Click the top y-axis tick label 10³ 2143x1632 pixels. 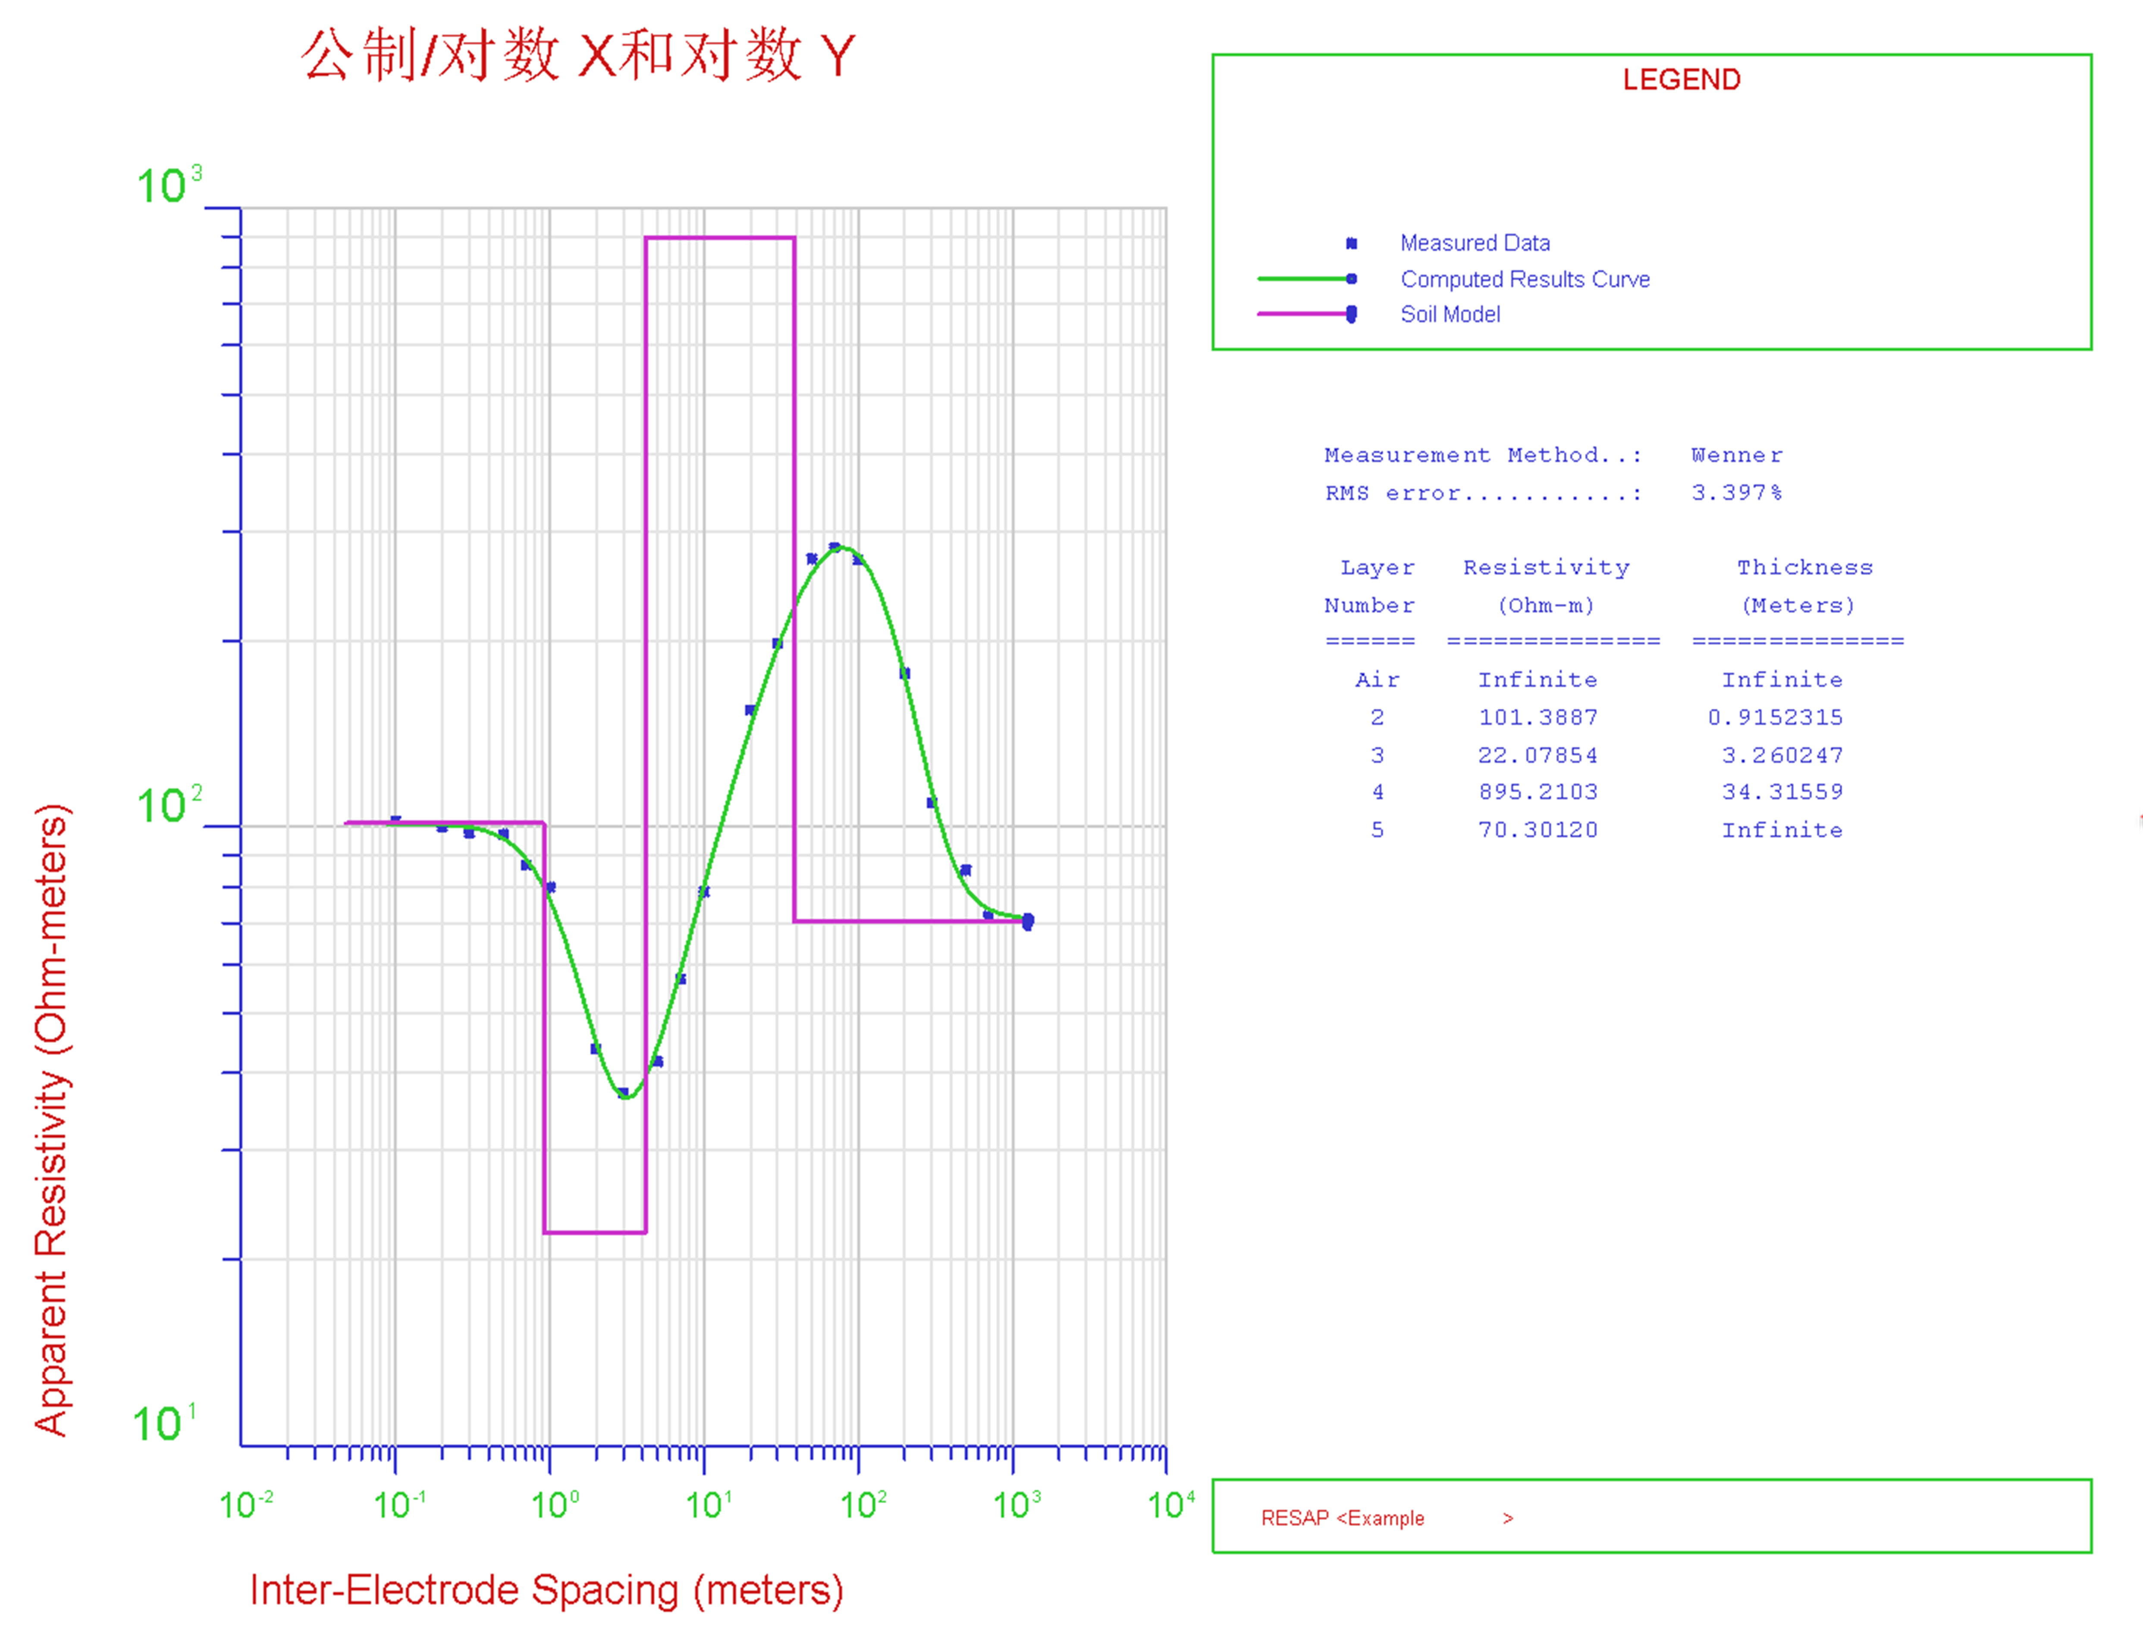[169, 184]
